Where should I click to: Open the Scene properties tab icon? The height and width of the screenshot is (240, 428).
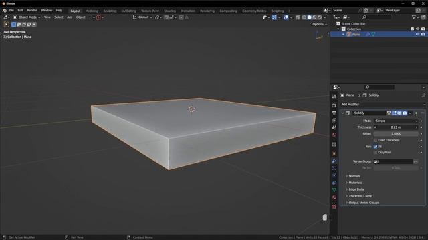tap(334, 127)
